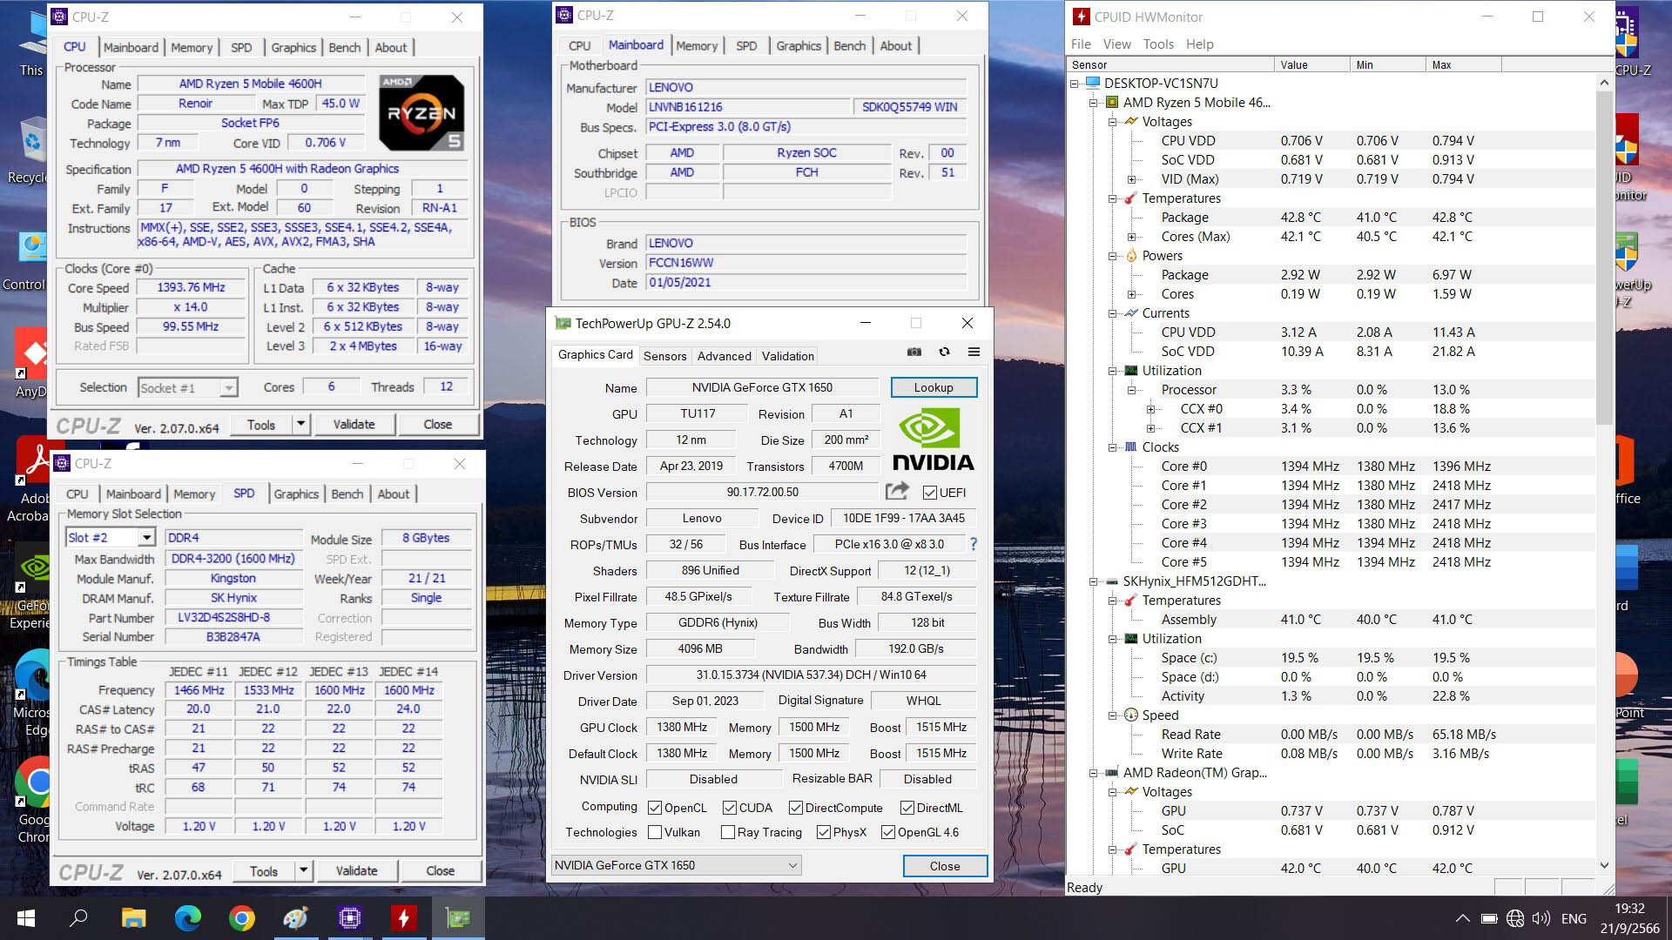Open Adobe Acrobat desktop shortcut
1672x940 pixels.
point(35,480)
